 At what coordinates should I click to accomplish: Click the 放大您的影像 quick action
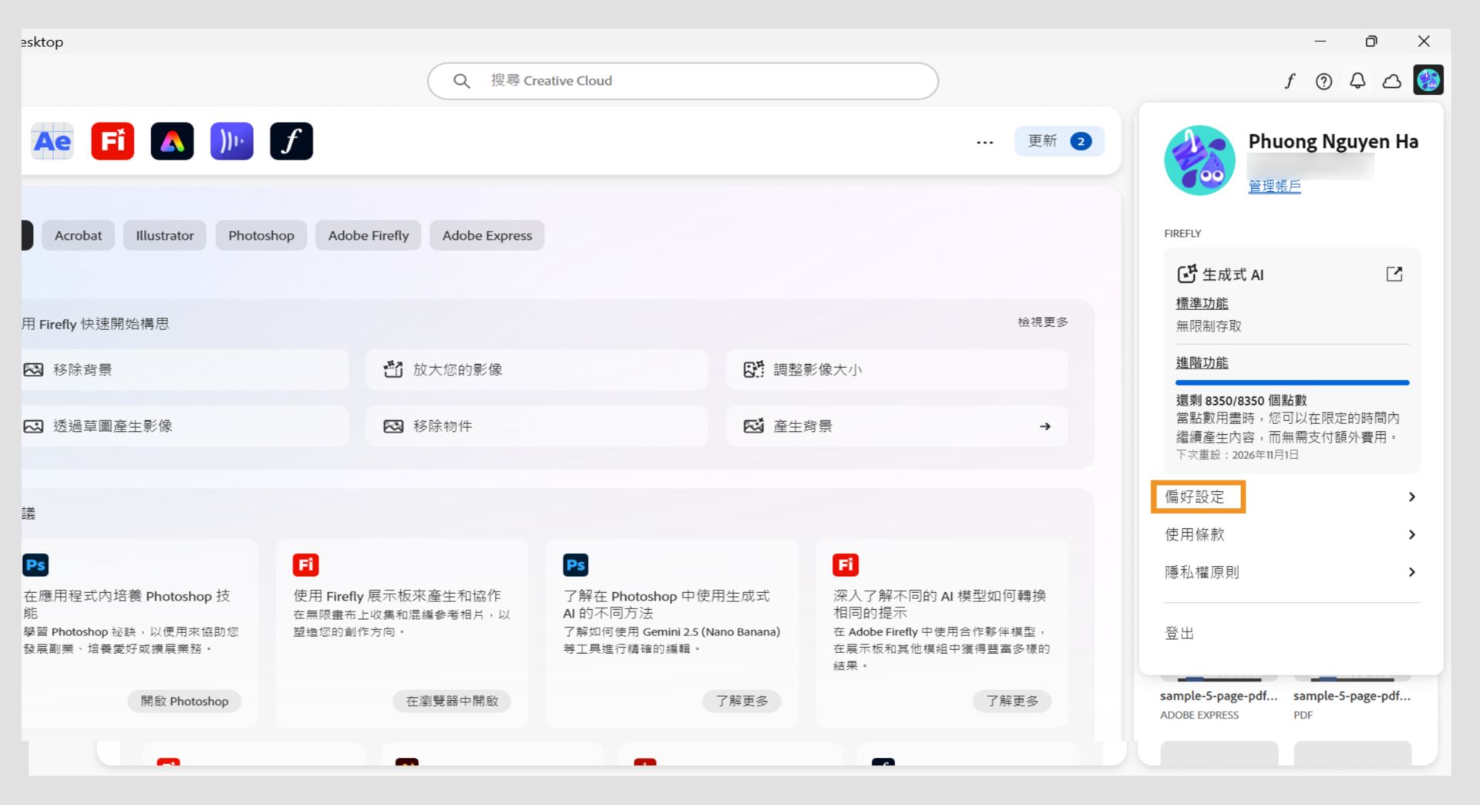point(536,369)
